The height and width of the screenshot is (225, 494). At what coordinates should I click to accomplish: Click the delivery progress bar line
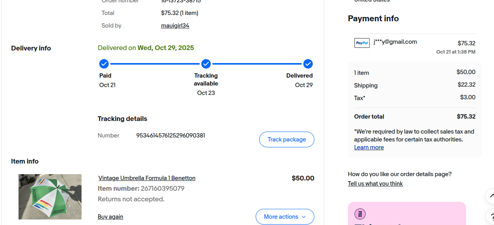(155, 64)
